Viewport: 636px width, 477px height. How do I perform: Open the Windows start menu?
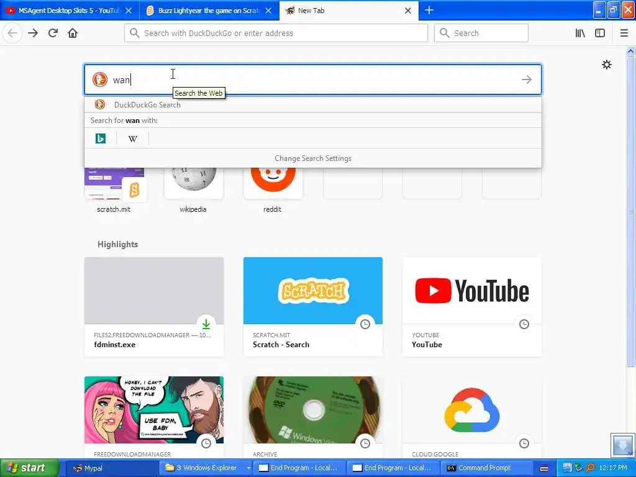[x=30, y=468]
